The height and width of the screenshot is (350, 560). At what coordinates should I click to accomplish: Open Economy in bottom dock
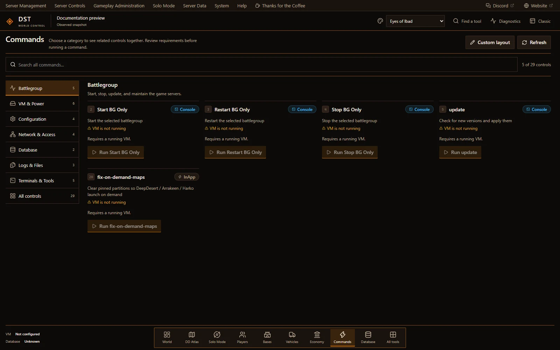coord(317,337)
